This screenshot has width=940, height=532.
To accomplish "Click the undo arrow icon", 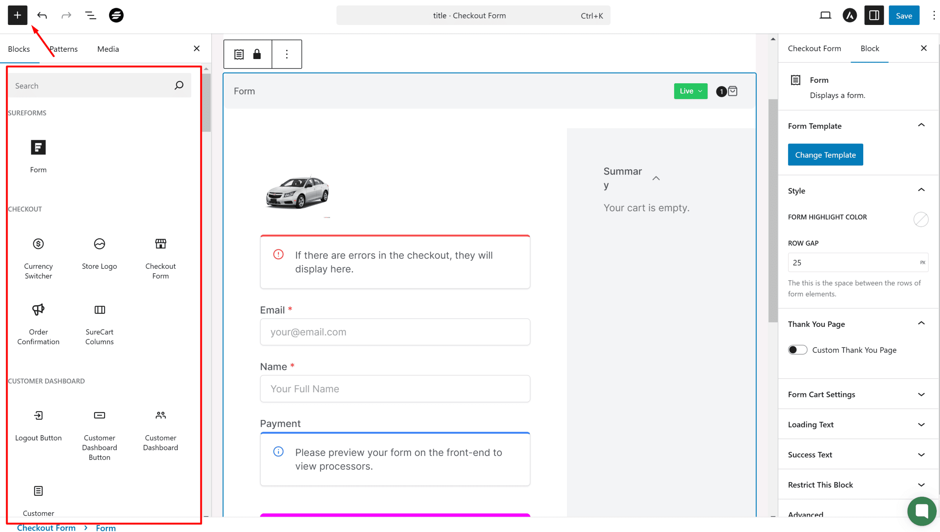I will (42, 15).
